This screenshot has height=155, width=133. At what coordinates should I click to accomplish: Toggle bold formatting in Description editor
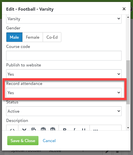(65, 129)
